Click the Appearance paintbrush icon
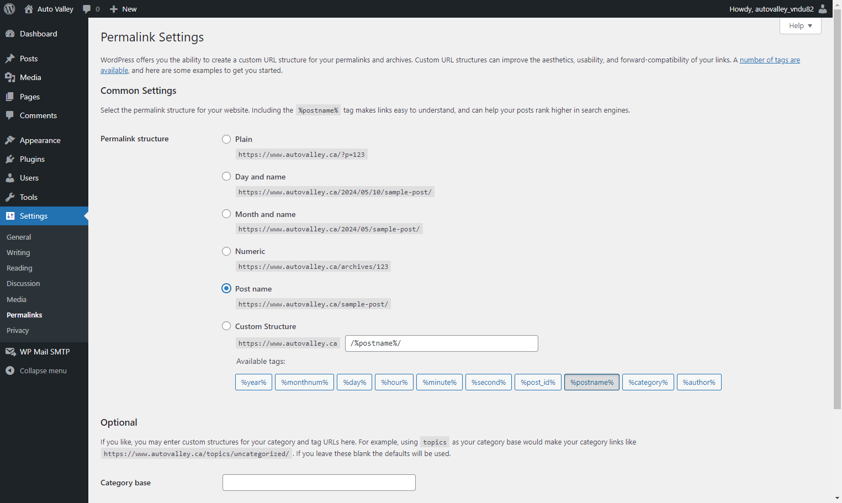 [x=10, y=140]
